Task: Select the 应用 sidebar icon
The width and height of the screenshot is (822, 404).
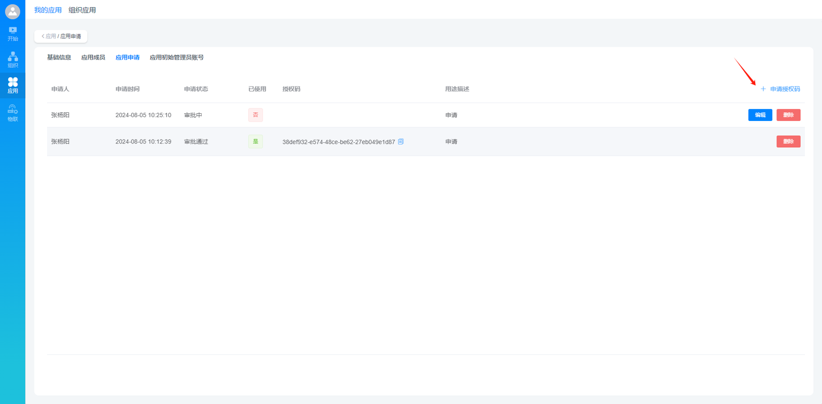Action: click(13, 85)
